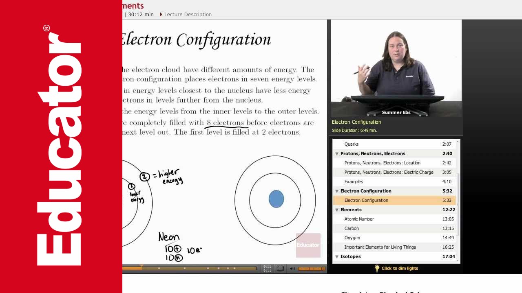Click 'Slide Duration: 6:49 min.' text
Viewport: 522px width, 293px height.
pos(354,131)
